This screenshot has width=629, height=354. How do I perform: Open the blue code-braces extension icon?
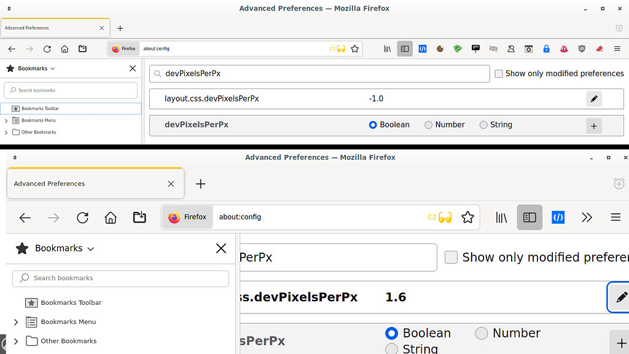point(423,49)
